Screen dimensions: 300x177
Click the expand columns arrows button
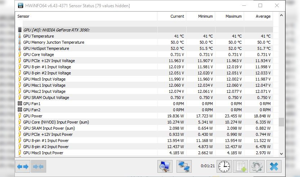(23, 167)
